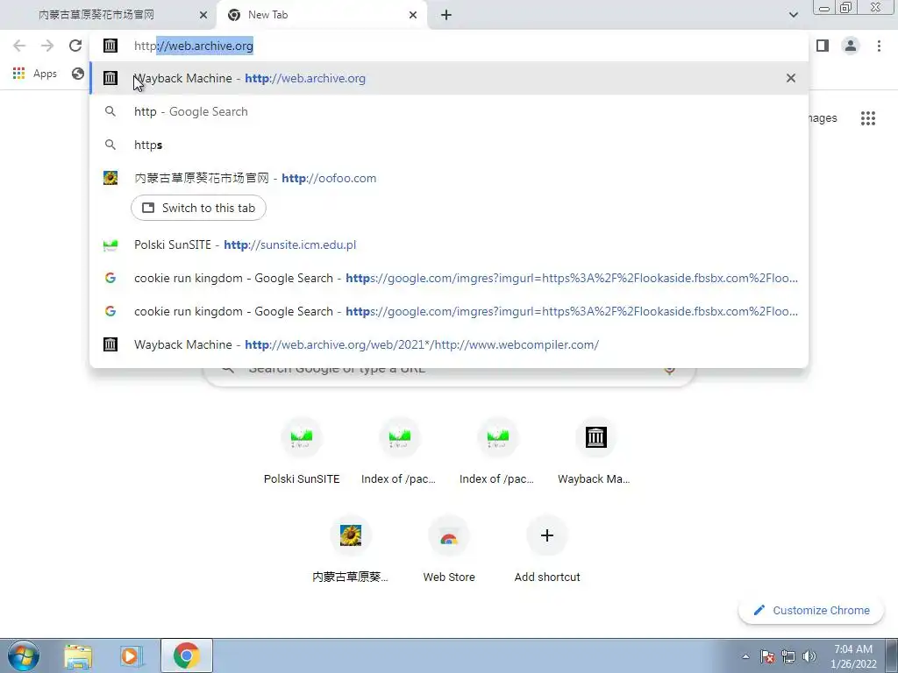Switch to the 内蒙古草原葵花市场官网 tab

[x=109, y=15]
